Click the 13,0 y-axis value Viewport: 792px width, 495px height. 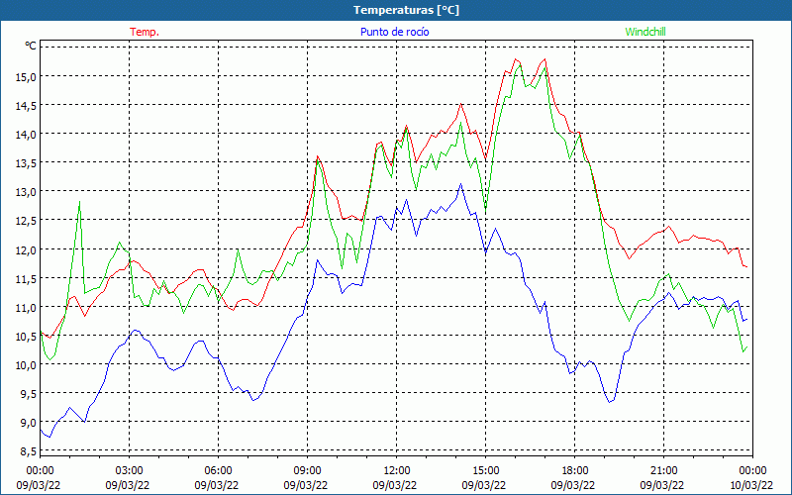27,192
